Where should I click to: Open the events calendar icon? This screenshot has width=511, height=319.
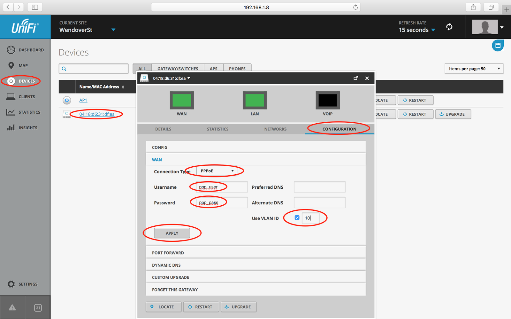(38, 308)
